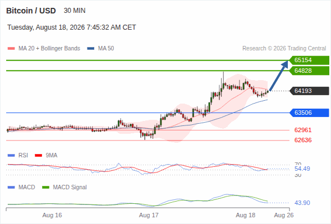The image size is (331, 224).
Task: Click the 65154 resistance price tag
Action: coord(309,60)
